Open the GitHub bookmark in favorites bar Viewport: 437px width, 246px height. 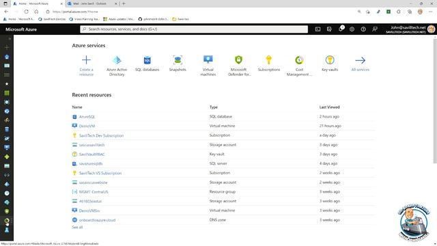point(153,19)
